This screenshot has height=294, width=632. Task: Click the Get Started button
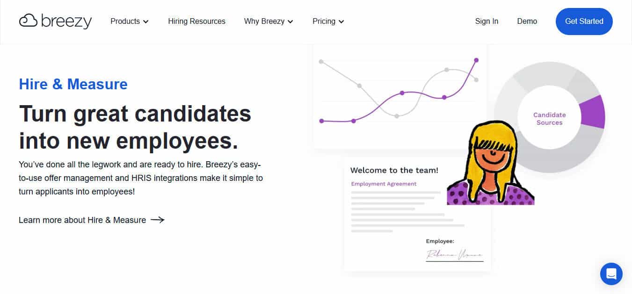pos(584,22)
